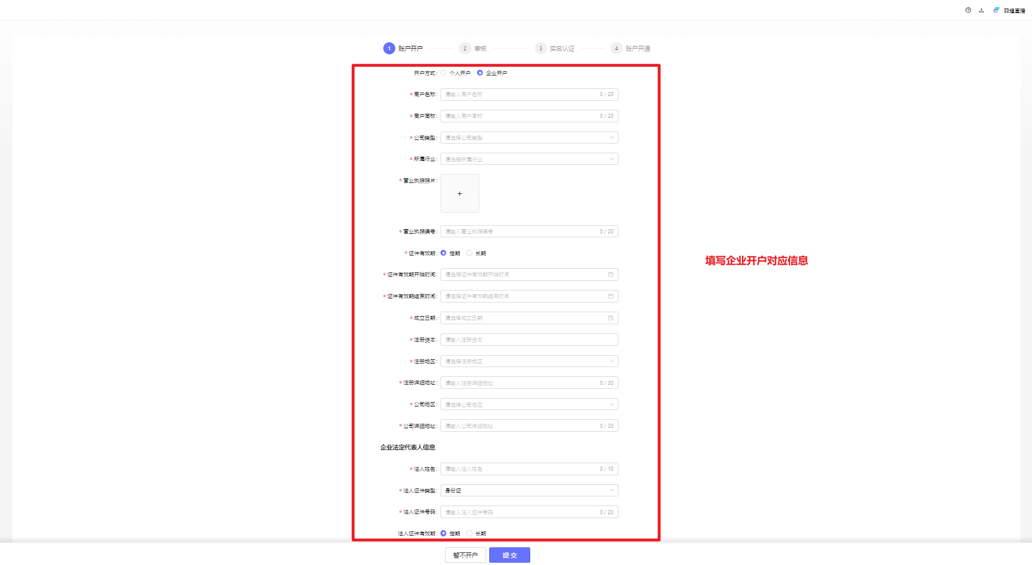1032x565 pixels.
Task: Expand 法人证件类型 dropdown showing 身份证
Action: [x=529, y=491]
